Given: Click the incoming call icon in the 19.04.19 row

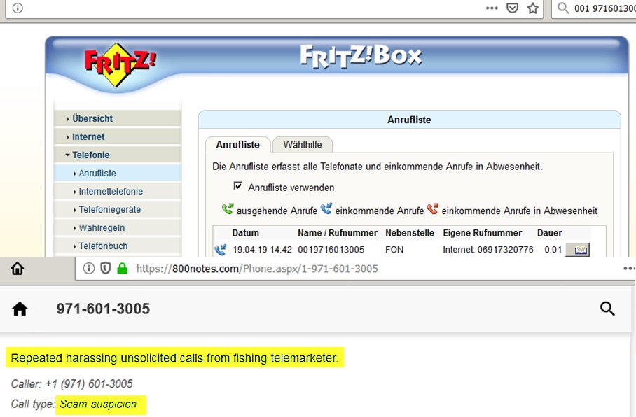Looking at the screenshot, I should (x=221, y=250).
